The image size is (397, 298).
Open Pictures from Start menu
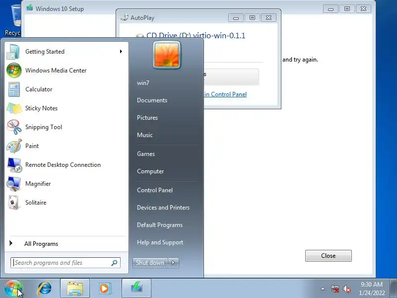click(x=147, y=118)
